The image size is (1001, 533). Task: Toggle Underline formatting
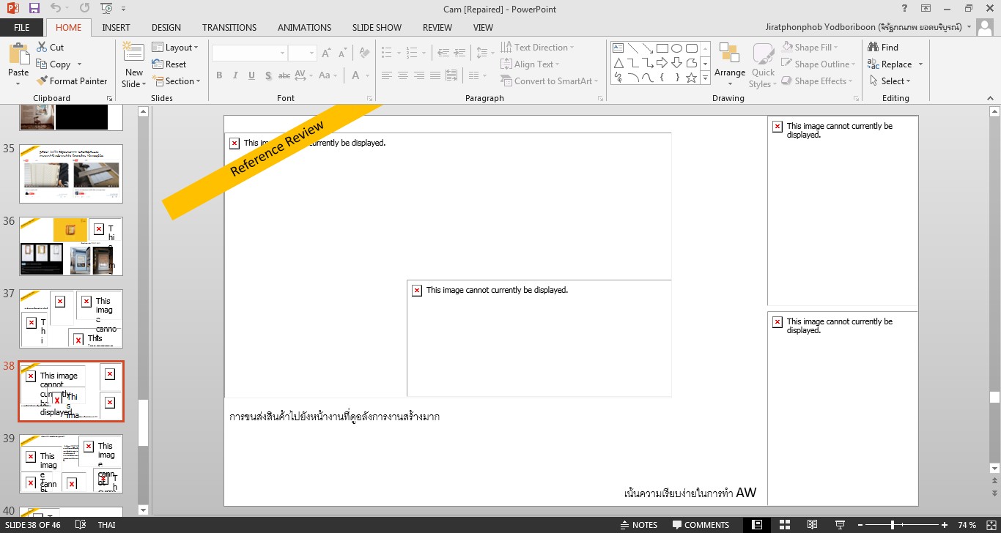click(x=251, y=75)
